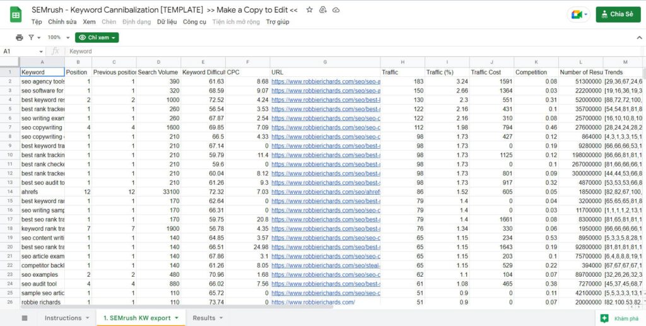
Task: Select the 183 traffic cell
Action: [402, 81]
